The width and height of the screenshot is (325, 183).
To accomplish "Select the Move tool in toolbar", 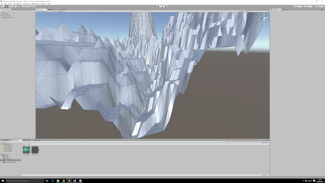I will point(7,7).
